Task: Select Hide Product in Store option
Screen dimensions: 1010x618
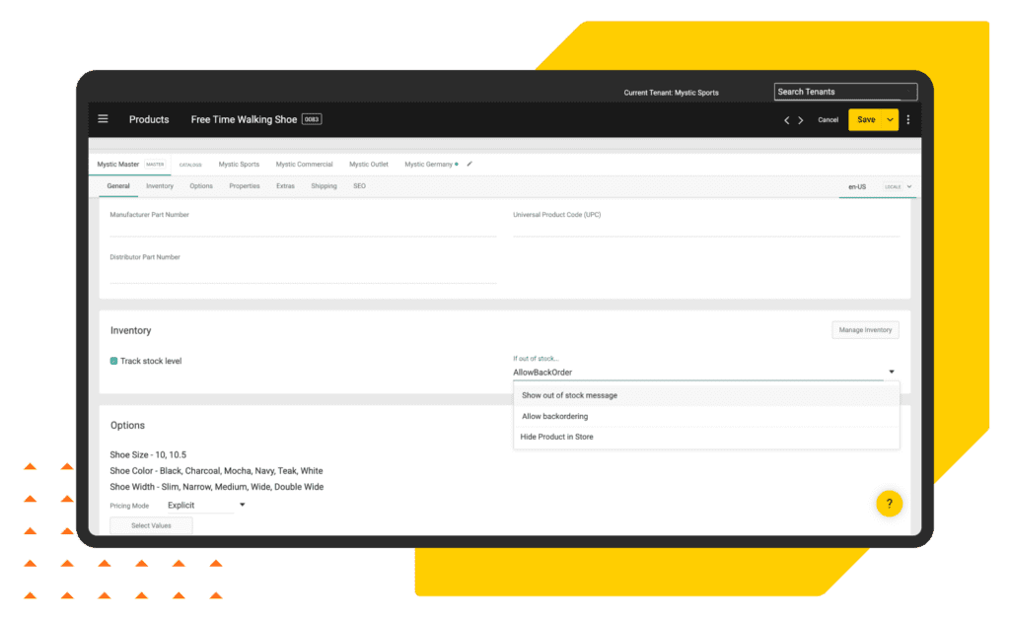Action: pos(706,437)
